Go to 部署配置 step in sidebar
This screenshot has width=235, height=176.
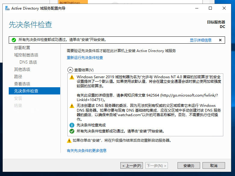point(22,48)
